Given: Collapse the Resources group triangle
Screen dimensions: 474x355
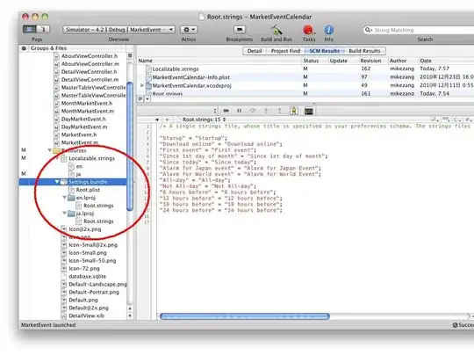Looking at the screenshot, I should click(49, 150).
